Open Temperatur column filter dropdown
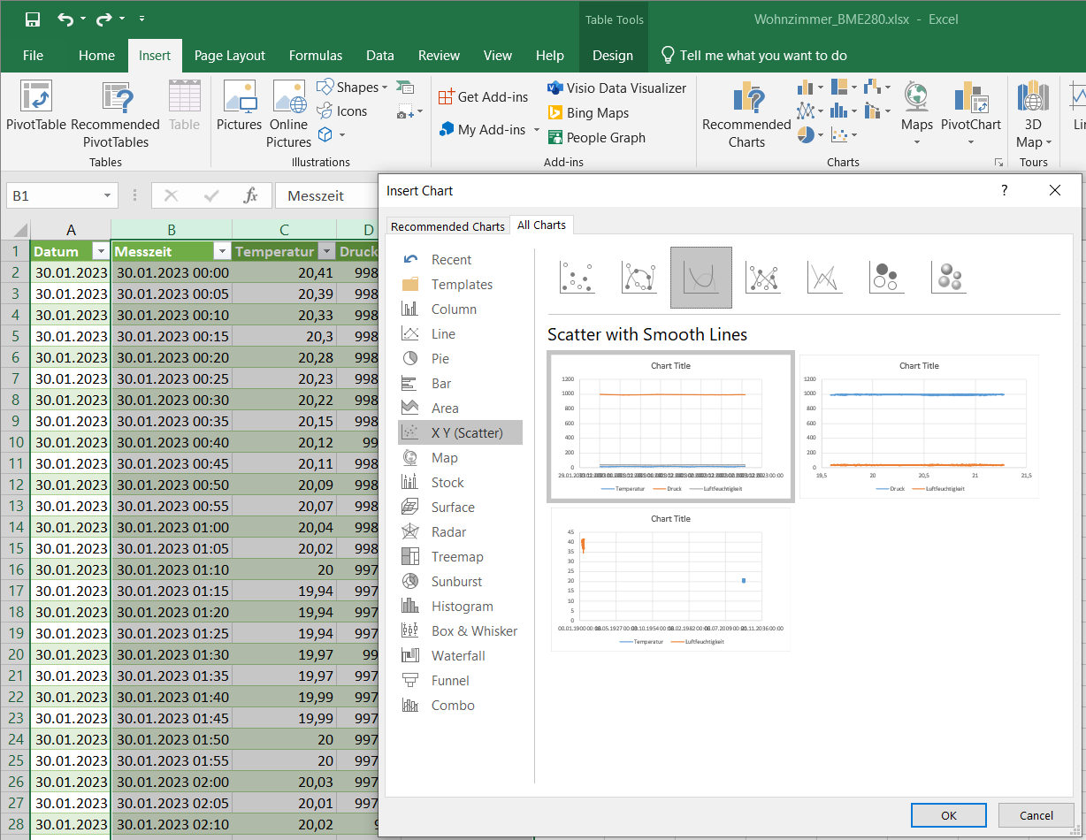1086x840 pixels. 326,251
